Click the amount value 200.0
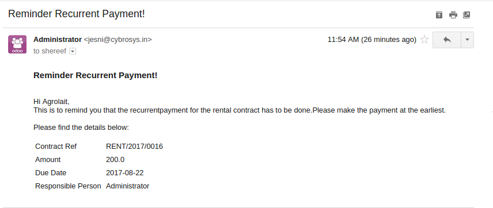The image size is (493, 208). [x=115, y=159]
